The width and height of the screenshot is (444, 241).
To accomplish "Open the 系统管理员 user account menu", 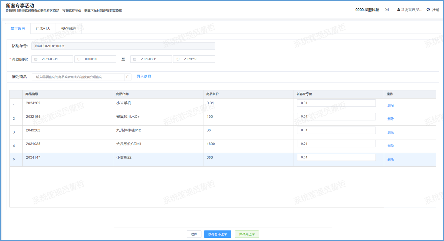I will [409, 10].
